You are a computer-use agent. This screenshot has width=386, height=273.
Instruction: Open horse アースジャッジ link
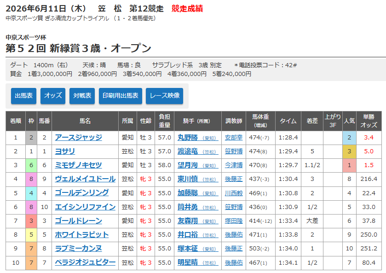point(79,138)
